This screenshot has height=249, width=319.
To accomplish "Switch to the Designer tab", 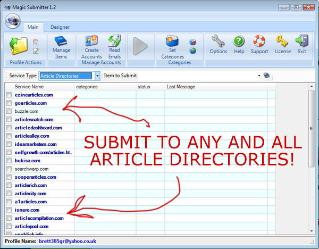I will [60, 27].
